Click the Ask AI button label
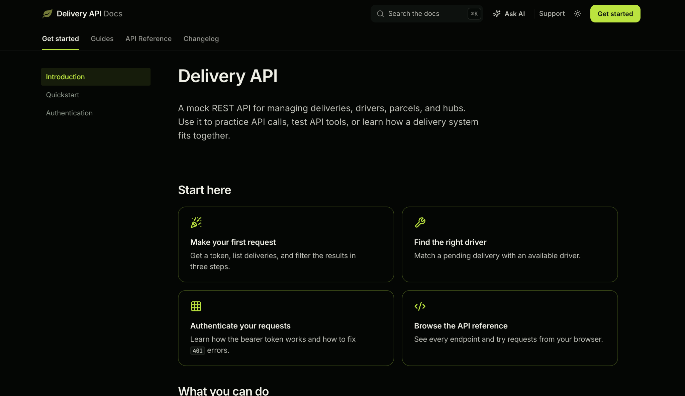This screenshot has height=396, width=685. coord(515,14)
